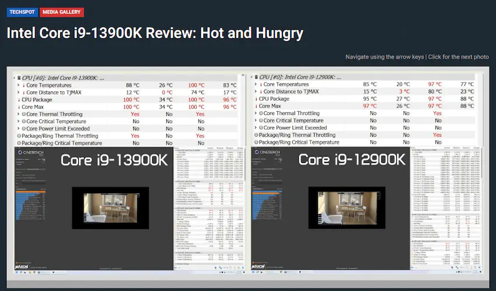Collapse the CPU [#0] i9-12900K sensor group

pyautogui.click(x=252, y=77)
